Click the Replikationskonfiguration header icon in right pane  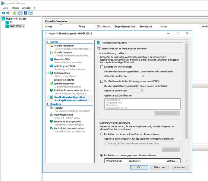[x=99, y=43]
